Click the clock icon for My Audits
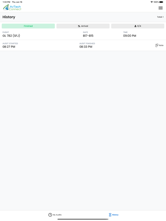The image size is (166, 221). [x=50, y=215]
